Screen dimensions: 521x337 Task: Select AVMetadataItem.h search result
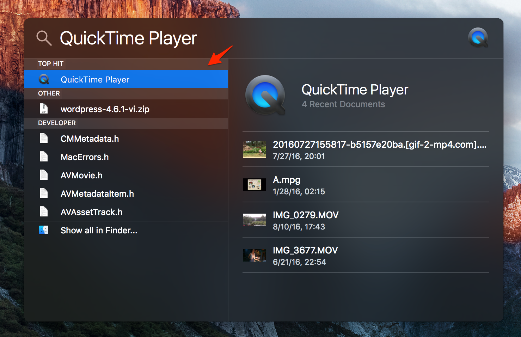(97, 194)
